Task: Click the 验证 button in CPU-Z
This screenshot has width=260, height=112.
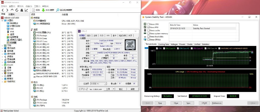Action: [121, 89]
